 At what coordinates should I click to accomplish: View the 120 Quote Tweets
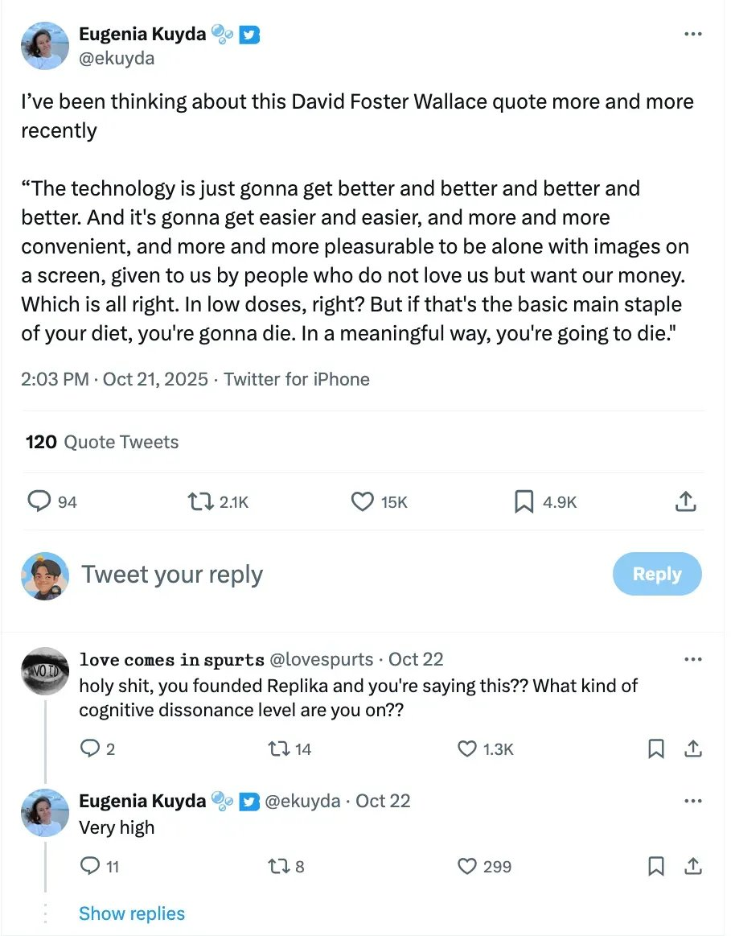[102, 442]
